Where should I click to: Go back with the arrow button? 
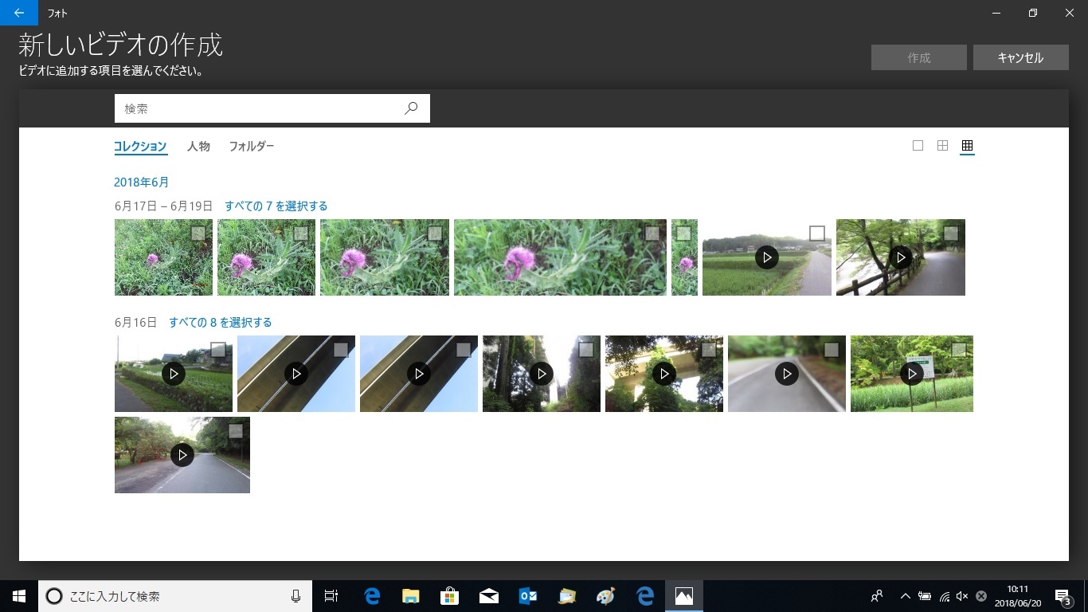click(19, 13)
